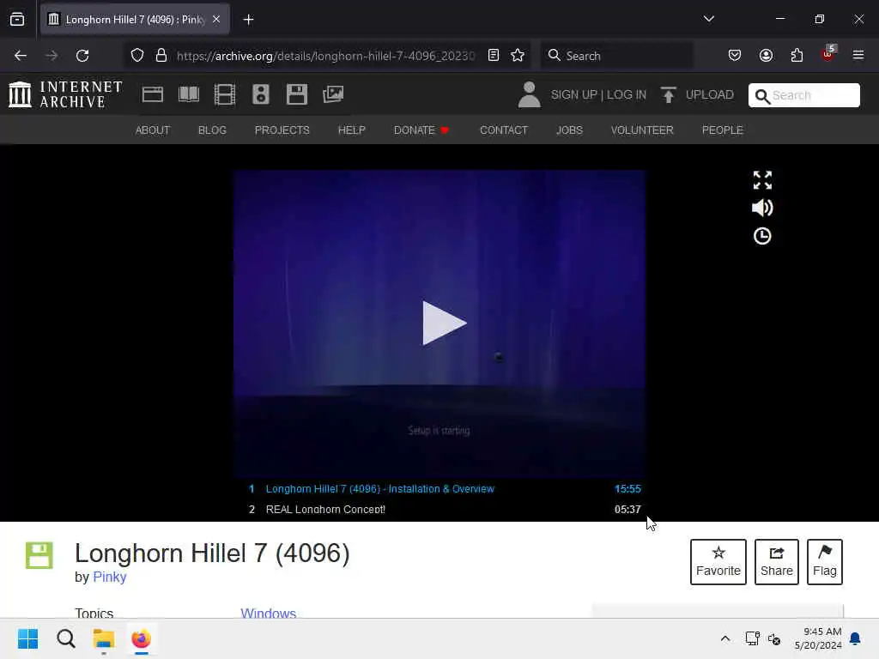
Task: Click the Firefox taskbar icon
Action: [x=142, y=638]
